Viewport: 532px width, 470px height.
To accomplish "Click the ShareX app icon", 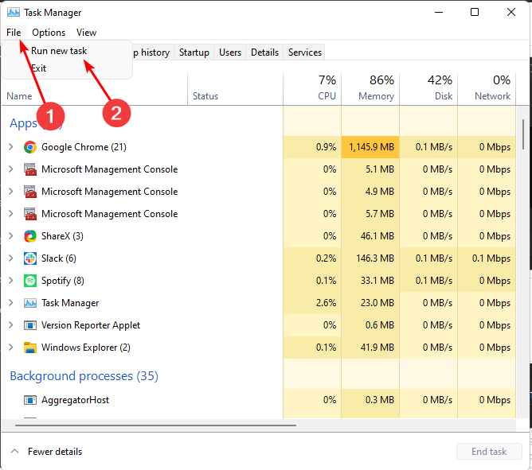I will (x=30, y=236).
